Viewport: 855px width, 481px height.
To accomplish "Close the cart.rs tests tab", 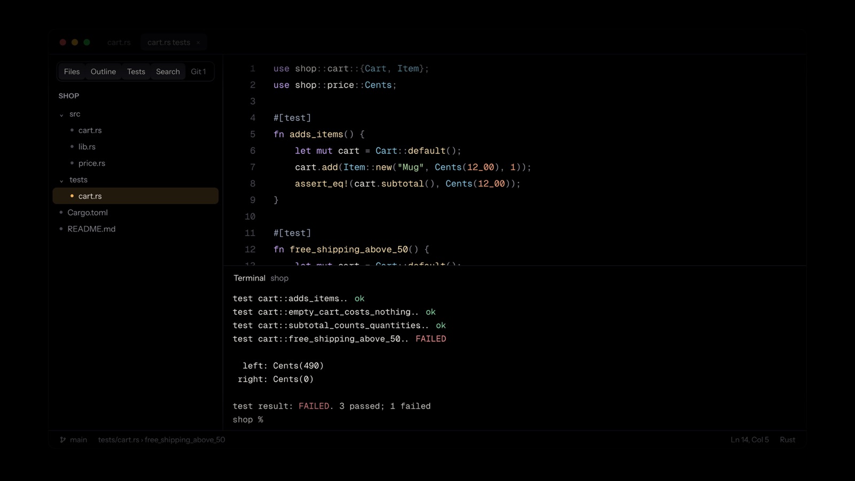I will 198,43.
